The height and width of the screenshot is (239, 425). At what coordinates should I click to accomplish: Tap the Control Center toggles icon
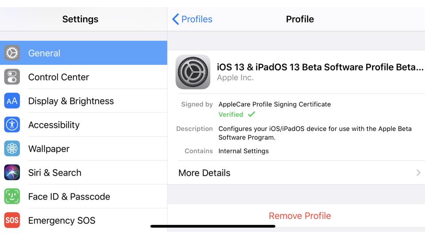pos(12,77)
